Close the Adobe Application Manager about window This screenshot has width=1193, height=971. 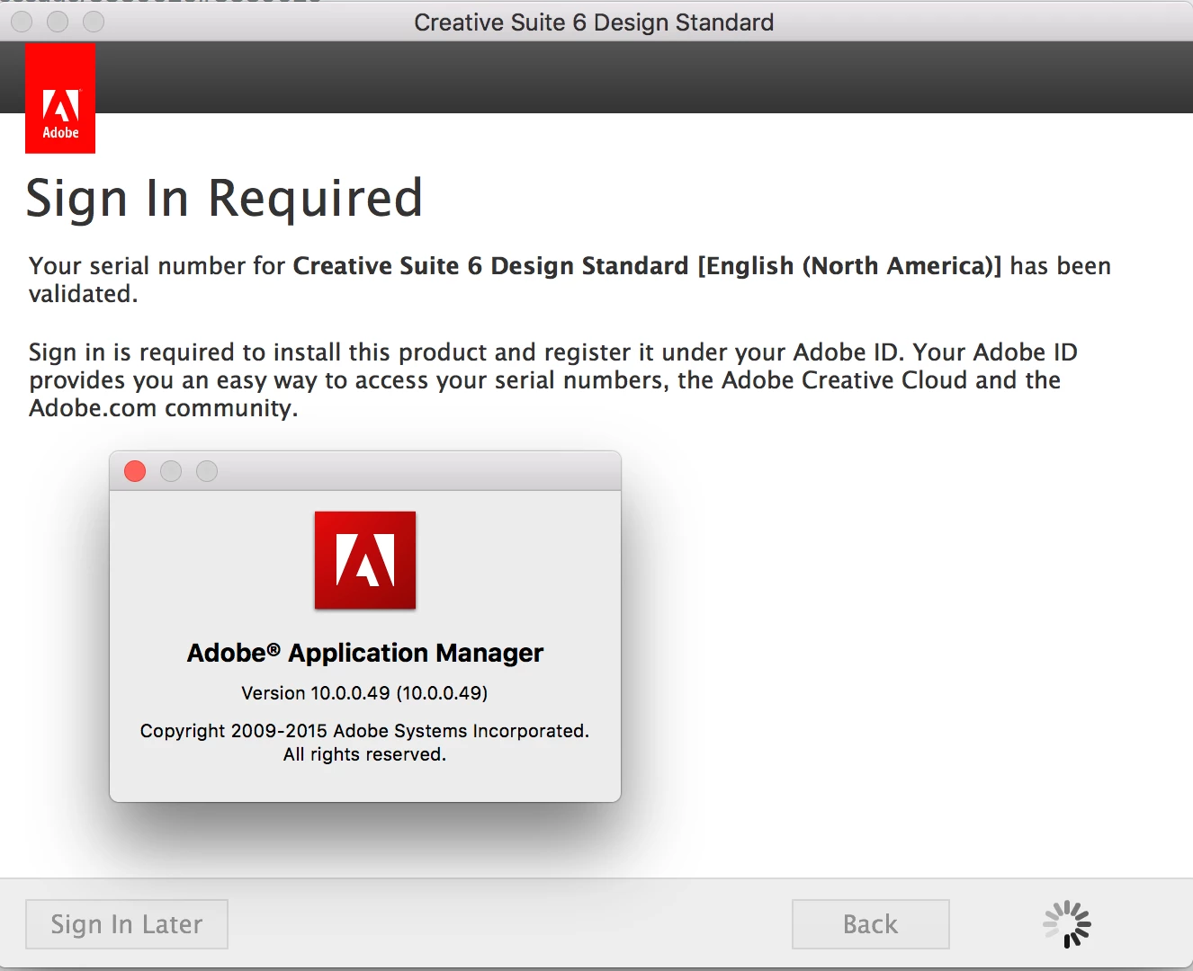coord(135,471)
